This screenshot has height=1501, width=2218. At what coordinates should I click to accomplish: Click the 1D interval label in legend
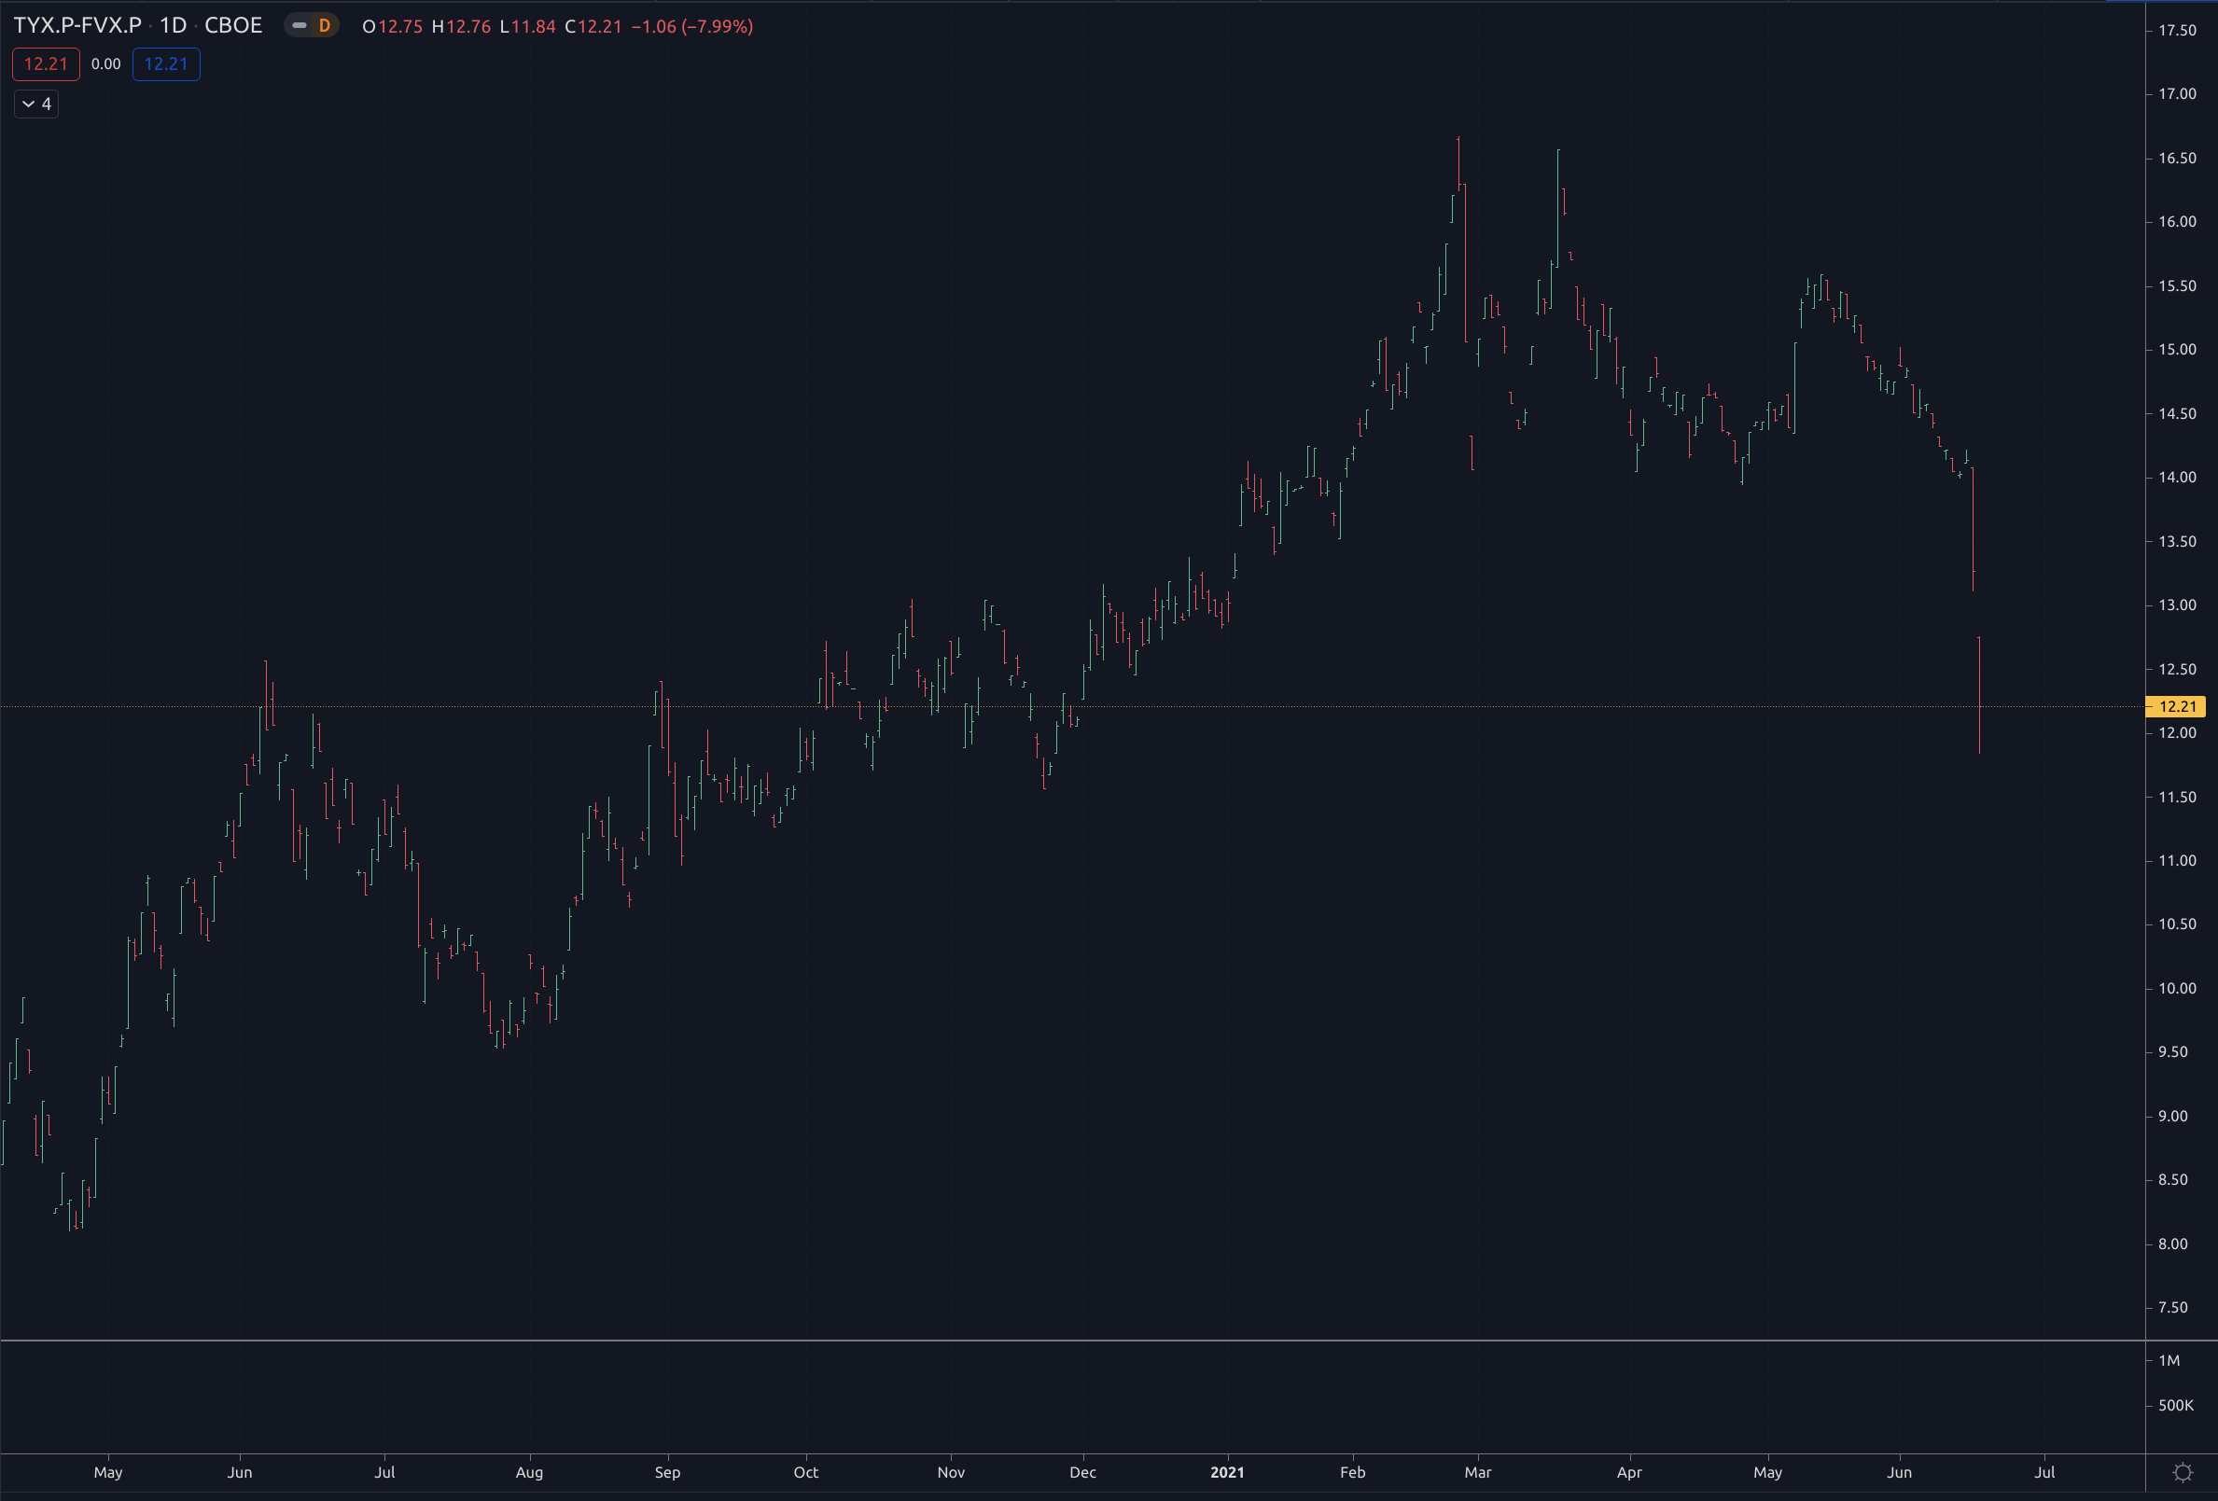click(173, 26)
